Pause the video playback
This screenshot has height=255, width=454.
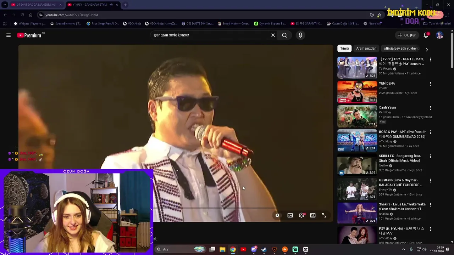coord(277,215)
